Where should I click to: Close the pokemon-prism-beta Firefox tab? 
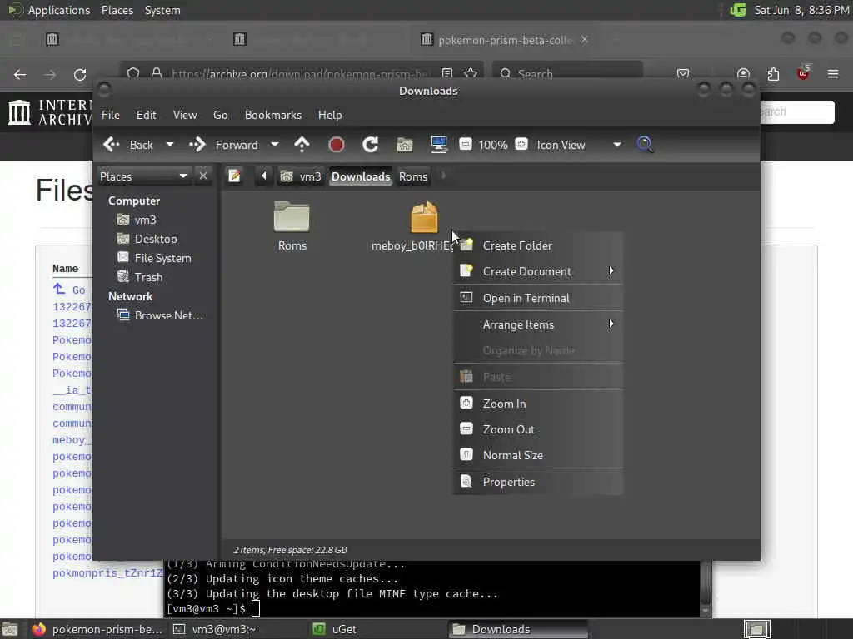(x=585, y=40)
